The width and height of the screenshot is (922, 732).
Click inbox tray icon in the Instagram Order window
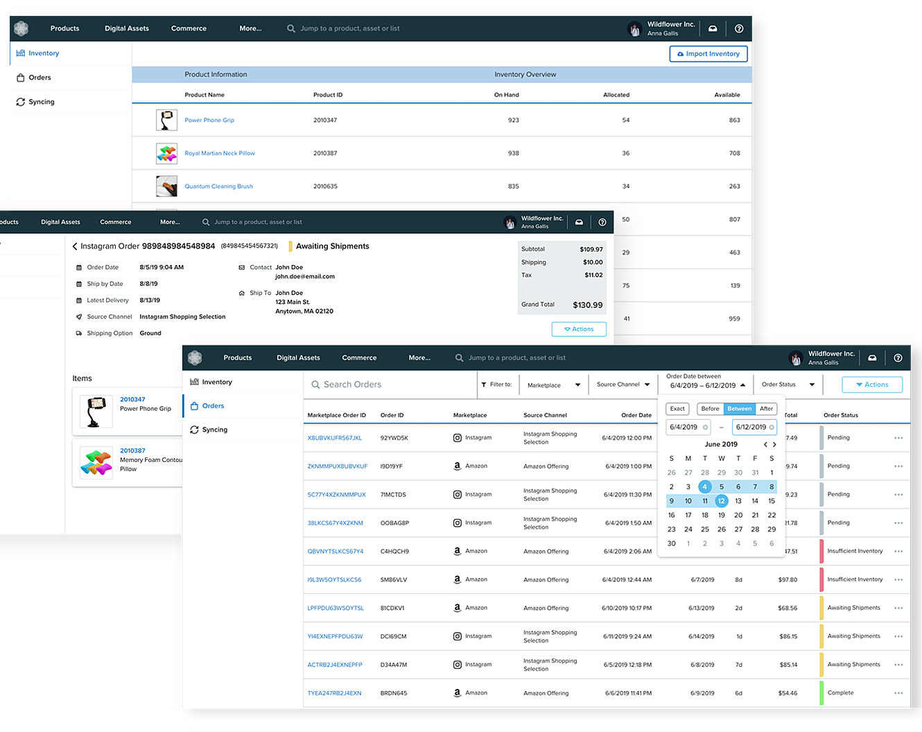(579, 222)
